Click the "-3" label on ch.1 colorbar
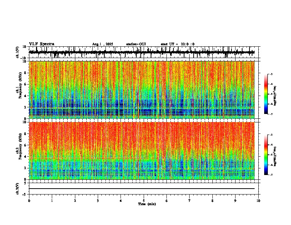This screenshot has width=291, height=225. (x=271, y=74)
